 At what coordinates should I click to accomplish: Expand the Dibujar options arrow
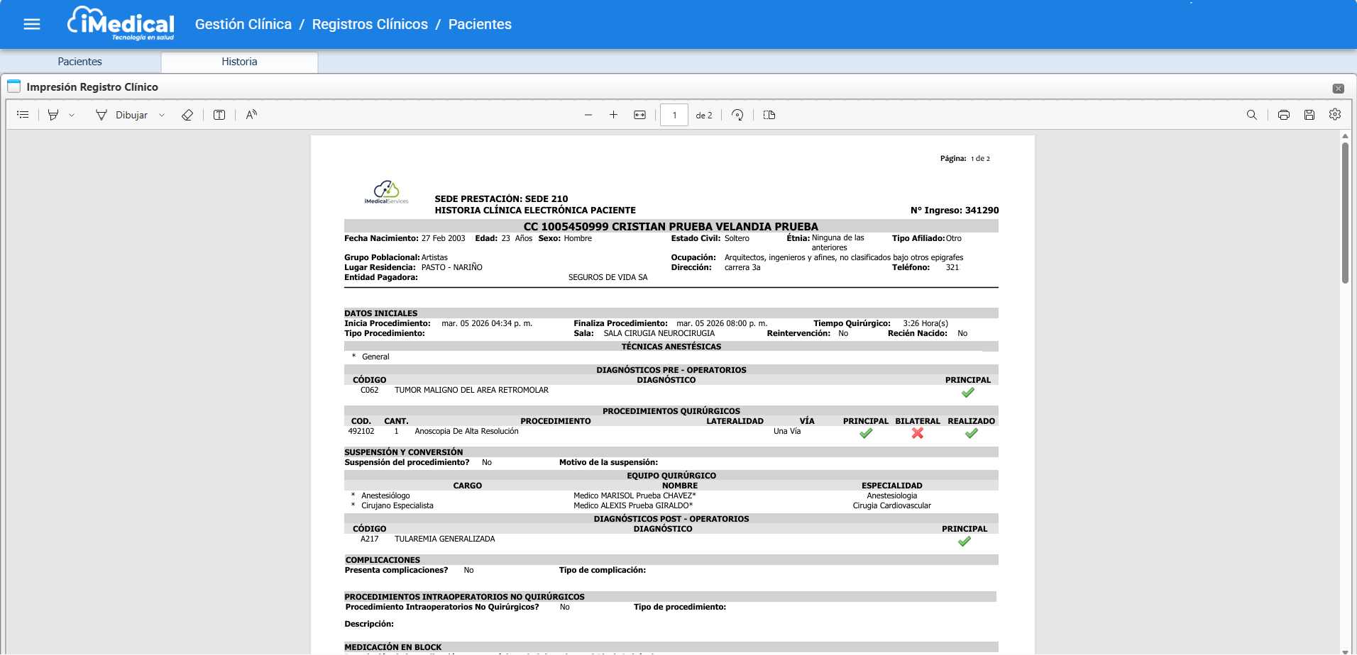162,115
